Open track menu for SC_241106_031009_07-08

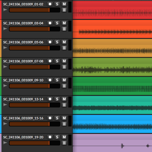[64, 67]
